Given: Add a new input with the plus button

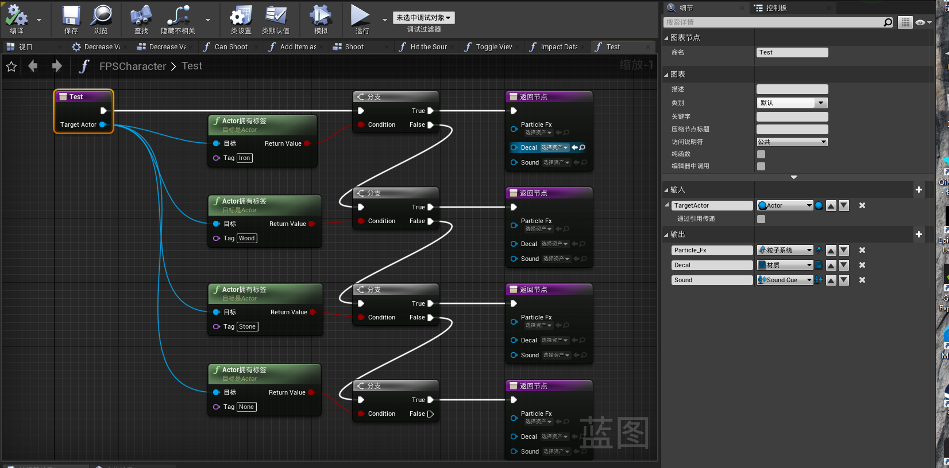Looking at the screenshot, I should [919, 190].
